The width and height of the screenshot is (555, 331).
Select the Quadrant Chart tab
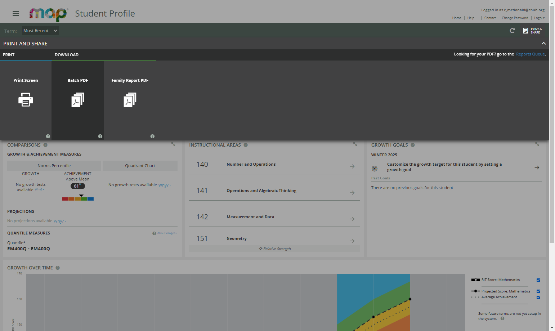coord(140,166)
